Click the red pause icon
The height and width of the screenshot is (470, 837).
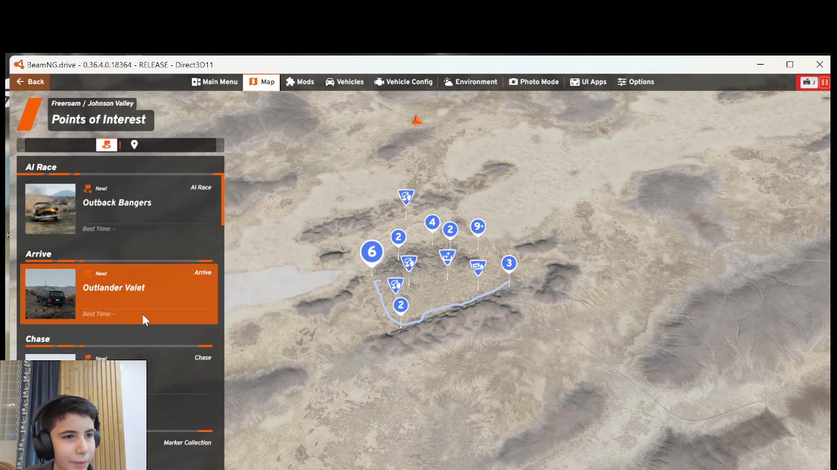pos(825,82)
